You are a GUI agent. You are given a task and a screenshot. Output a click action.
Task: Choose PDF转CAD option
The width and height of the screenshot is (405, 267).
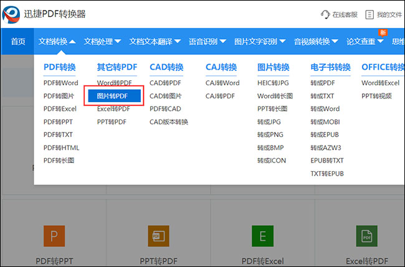pyautogui.click(x=165, y=109)
